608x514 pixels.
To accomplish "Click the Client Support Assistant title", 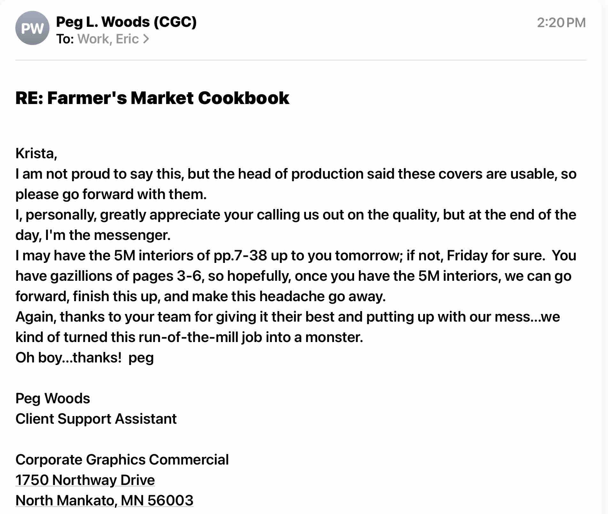I will [96, 419].
